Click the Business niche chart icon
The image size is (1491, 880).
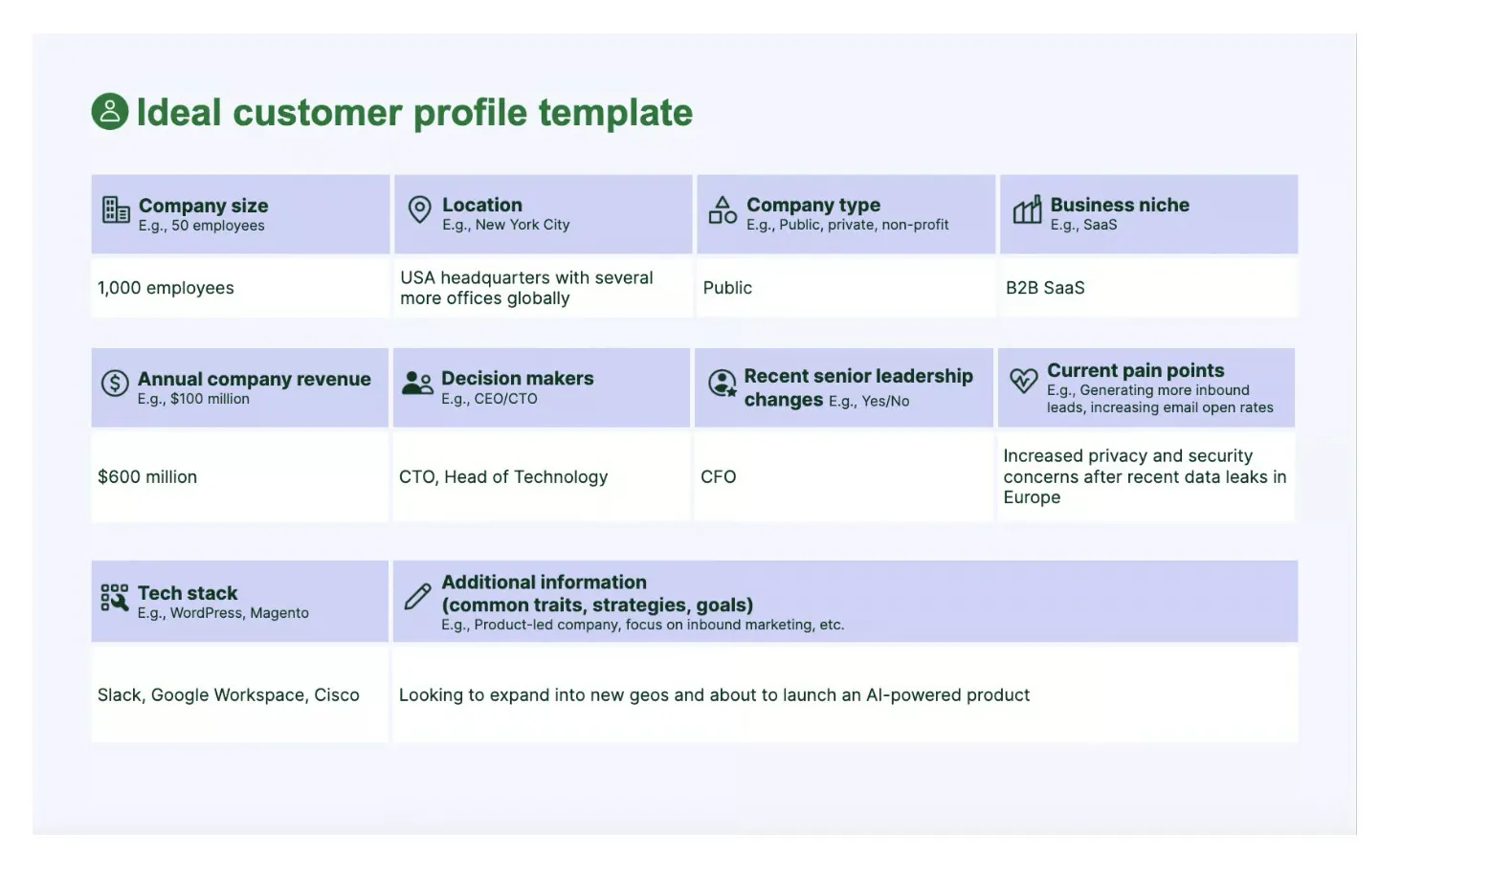(1027, 209)
